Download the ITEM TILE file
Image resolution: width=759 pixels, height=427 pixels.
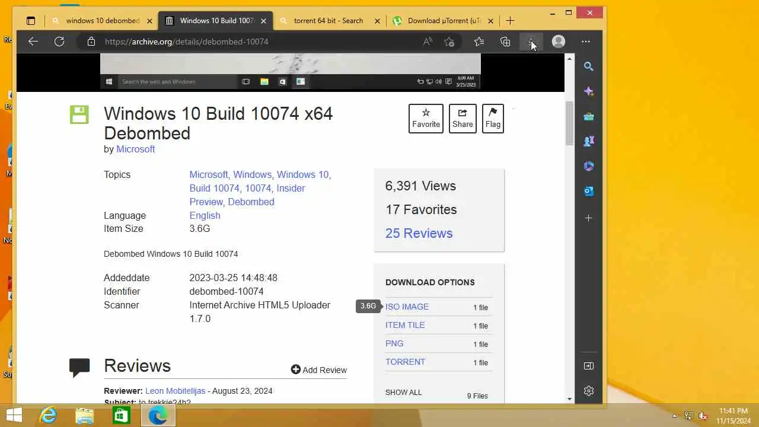405,325
